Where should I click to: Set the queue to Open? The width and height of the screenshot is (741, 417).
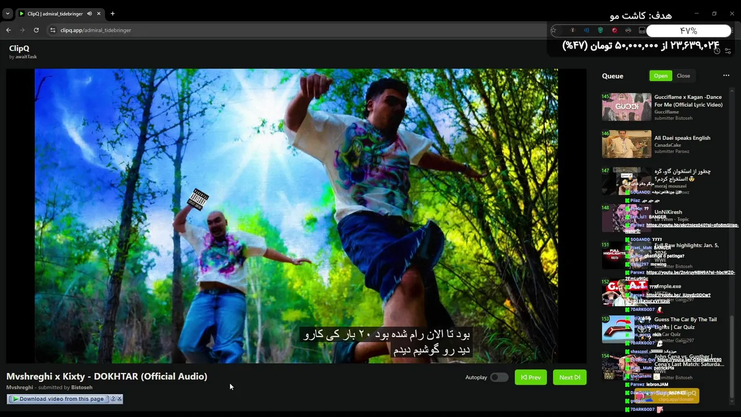point(661,76)
